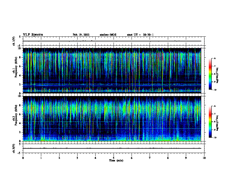
Task: Click the ch.2 colorbar label '-10'
Action: coord(215,137)
